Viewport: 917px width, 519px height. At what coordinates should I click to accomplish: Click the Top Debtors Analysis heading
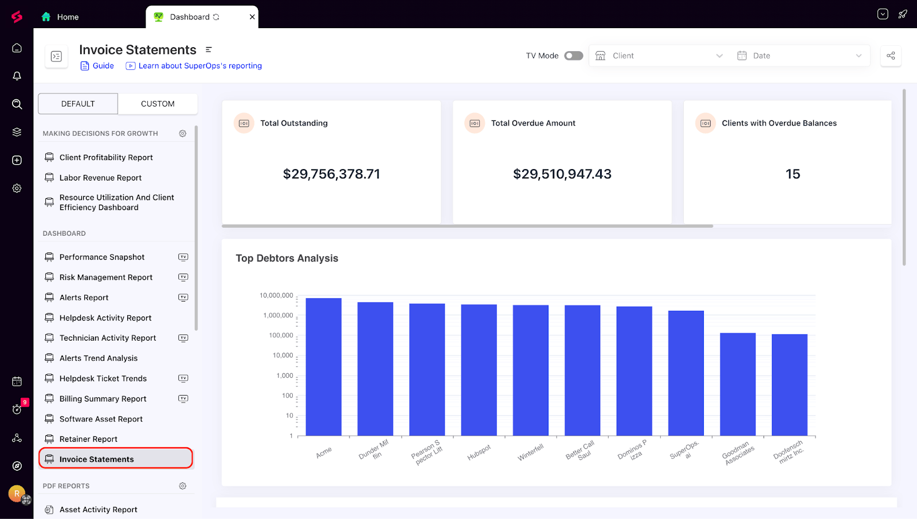(287, 259)
